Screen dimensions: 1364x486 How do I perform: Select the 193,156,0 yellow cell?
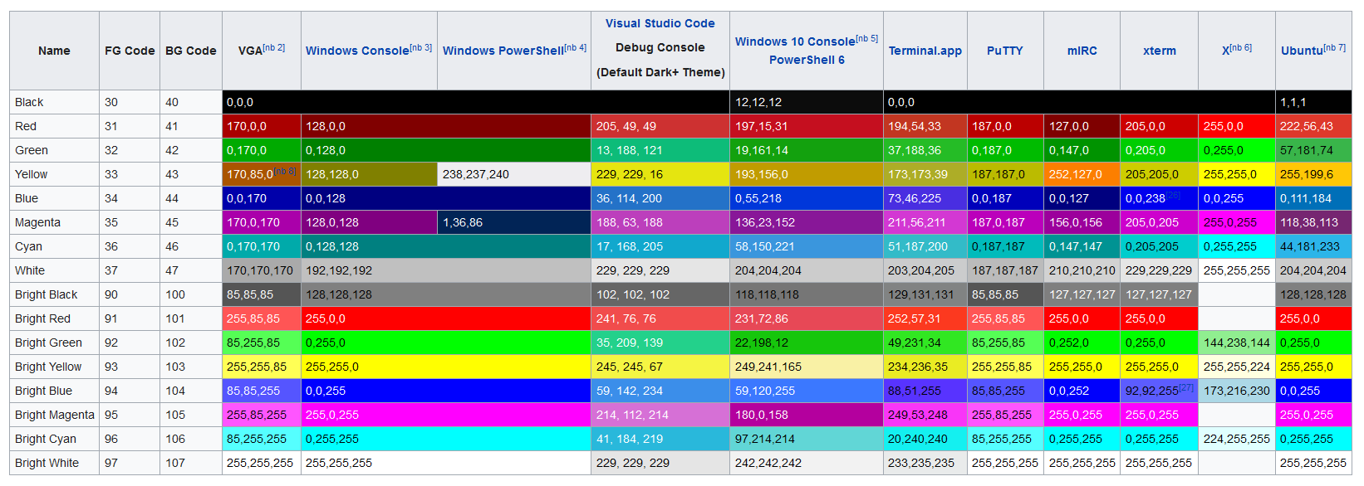(x=807, y=174)
